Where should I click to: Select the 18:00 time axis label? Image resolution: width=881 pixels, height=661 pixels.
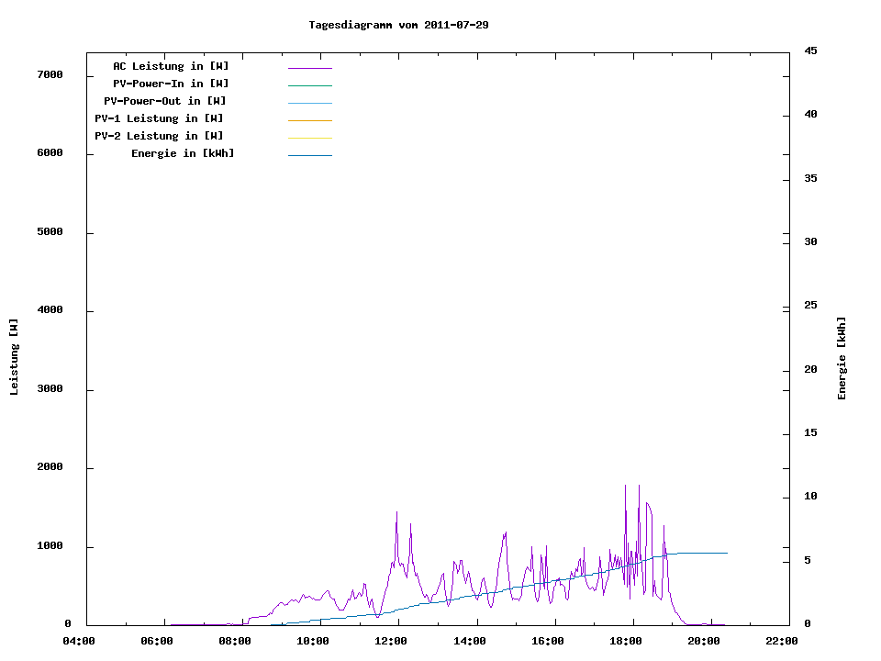tap(626, 641)
